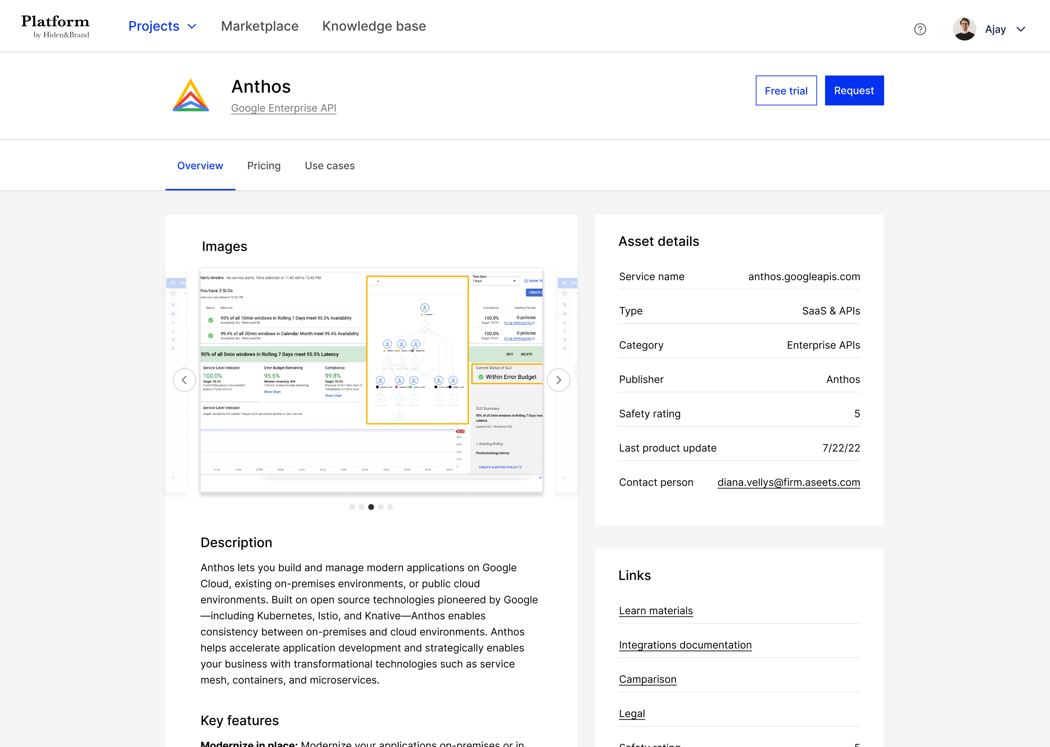Show the previous carousel image
This screenshot has height=747, width=1050.
[x=184, y=380]
